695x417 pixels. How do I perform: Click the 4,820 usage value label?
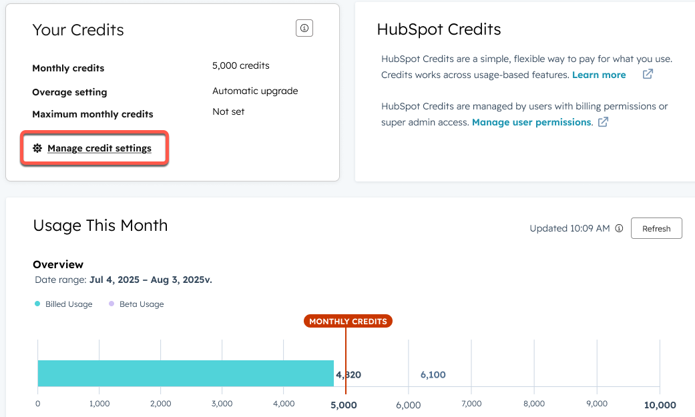[x=349, y=375]
